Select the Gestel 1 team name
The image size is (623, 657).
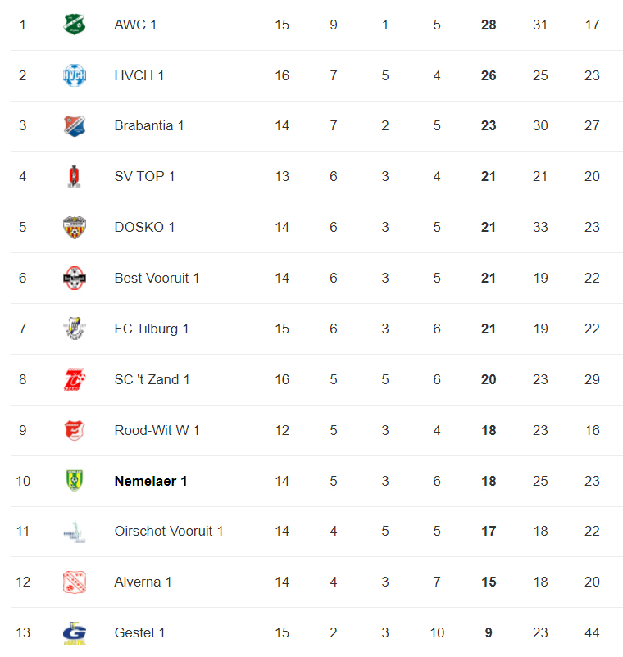(x=139, y=632)
